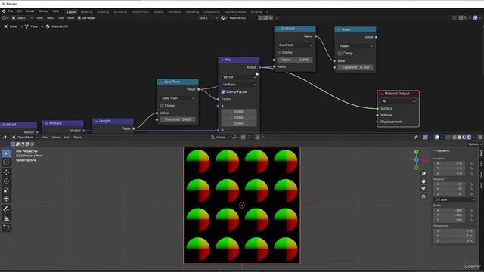Open the node editor type selector icon

(5, 18)
